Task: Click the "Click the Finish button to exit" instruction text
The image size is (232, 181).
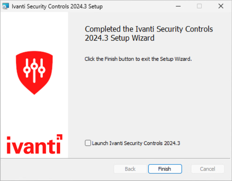Action: pos(138,59)
